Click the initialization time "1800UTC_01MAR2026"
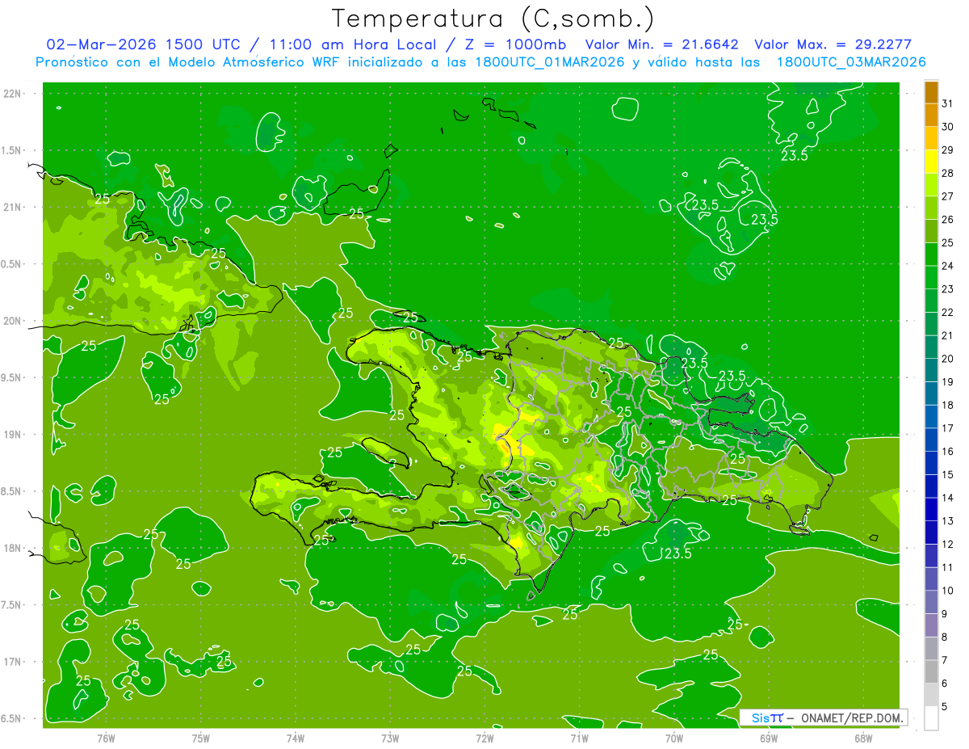Viewport: 969px width, 749px height. click(548, 61)
